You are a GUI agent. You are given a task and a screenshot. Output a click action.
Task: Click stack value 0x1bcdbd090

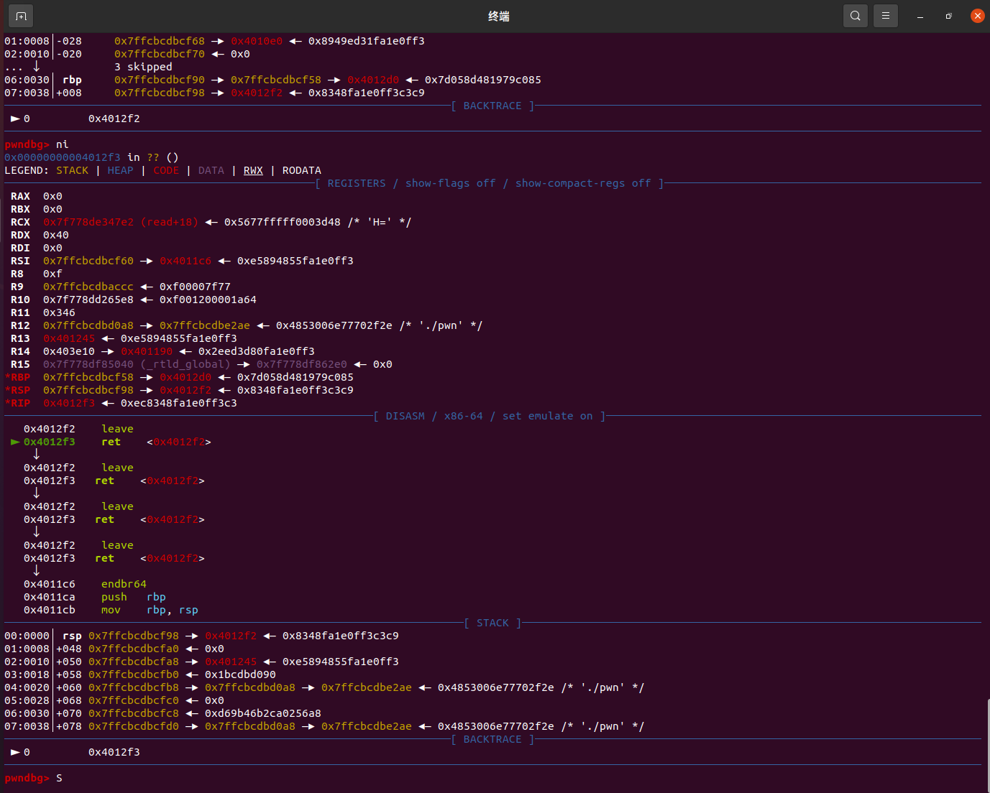[x=240, y=674]
